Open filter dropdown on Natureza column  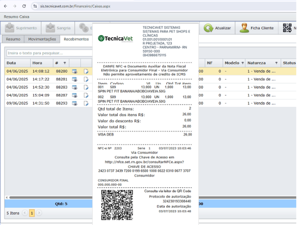click(x=276, y=63)
